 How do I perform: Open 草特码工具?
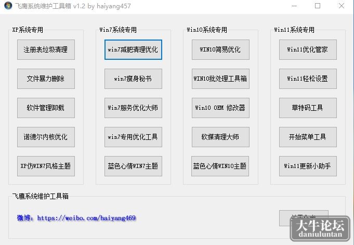(308, 108)
